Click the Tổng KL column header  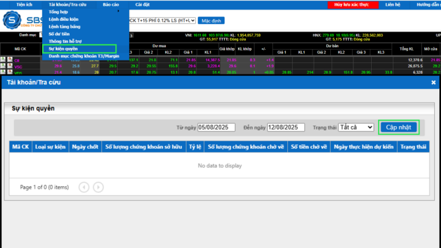(x=407, y=49)
